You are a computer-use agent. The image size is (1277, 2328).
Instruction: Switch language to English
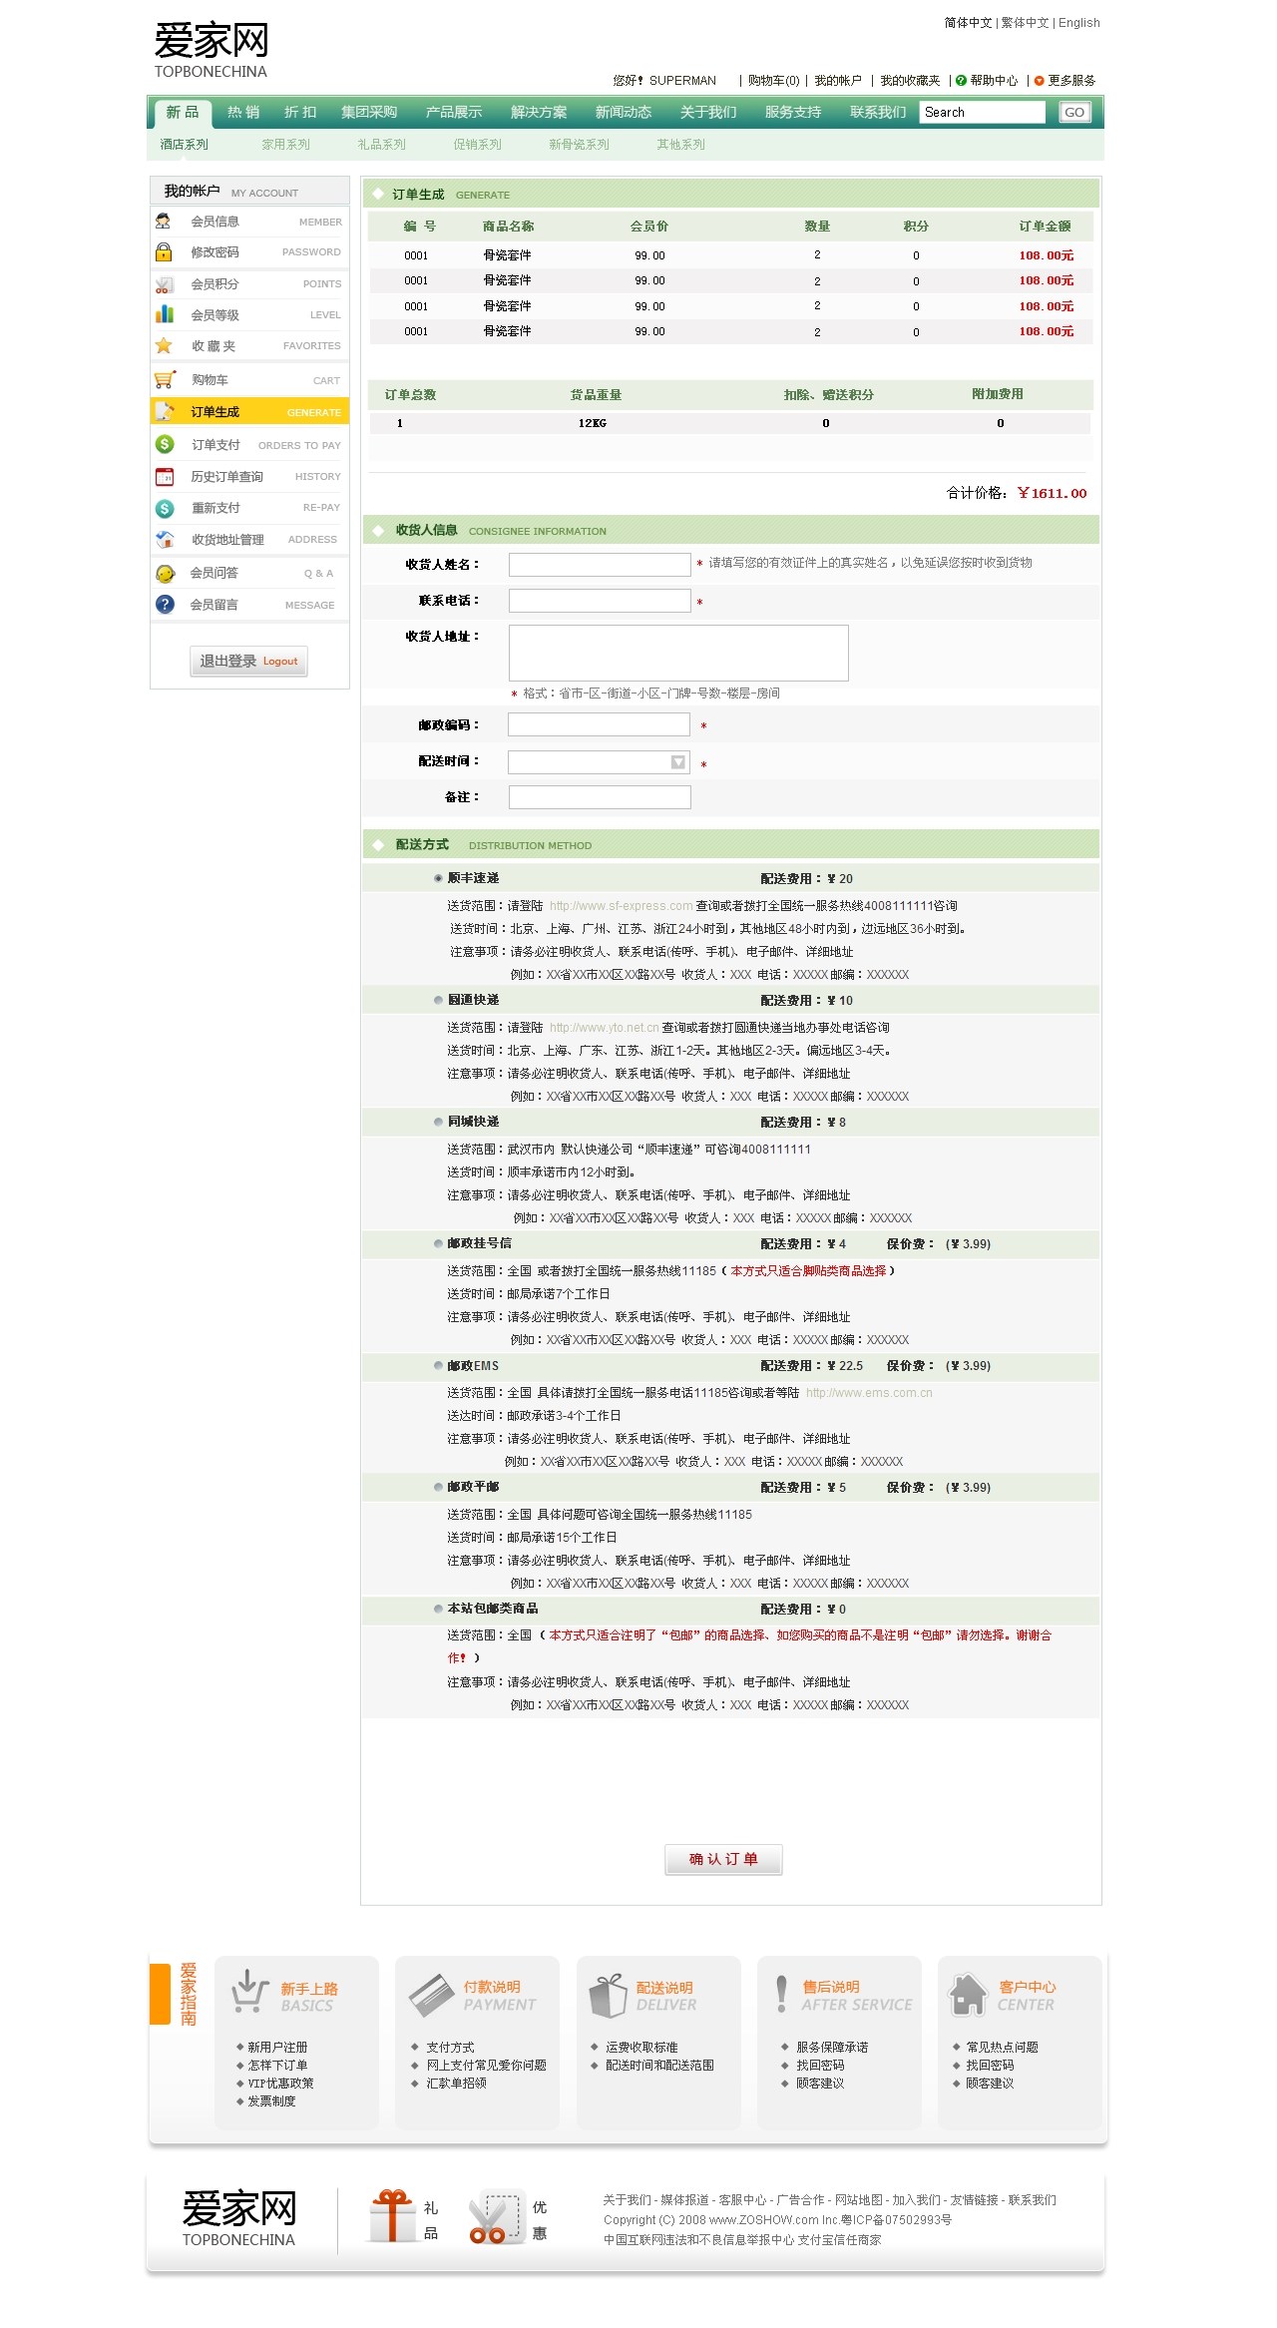pos(1079,23)
